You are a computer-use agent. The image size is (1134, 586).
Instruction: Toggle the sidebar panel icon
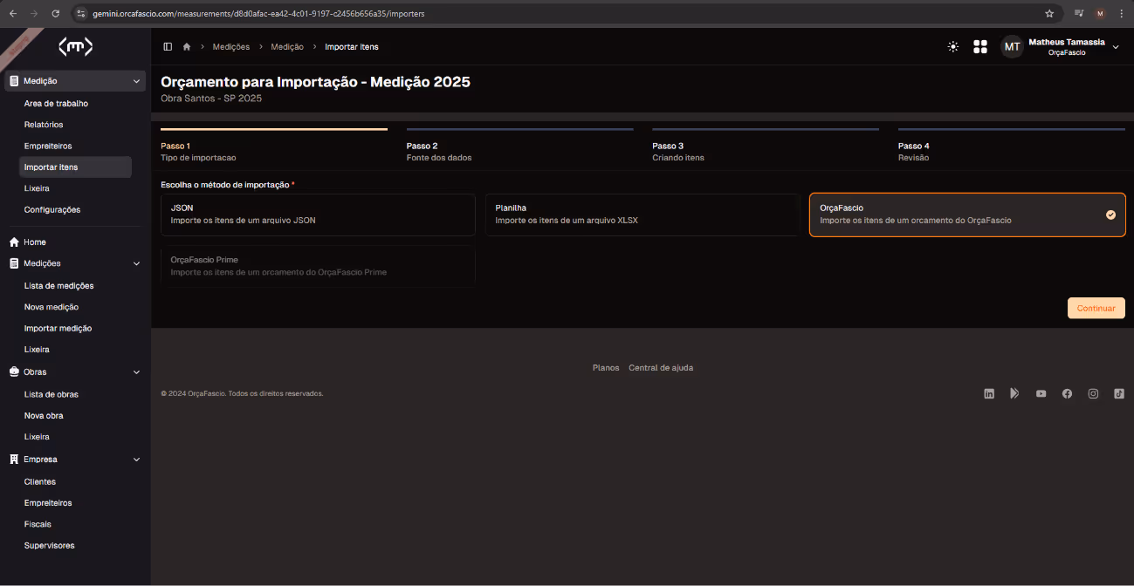(x=168, y=46)
